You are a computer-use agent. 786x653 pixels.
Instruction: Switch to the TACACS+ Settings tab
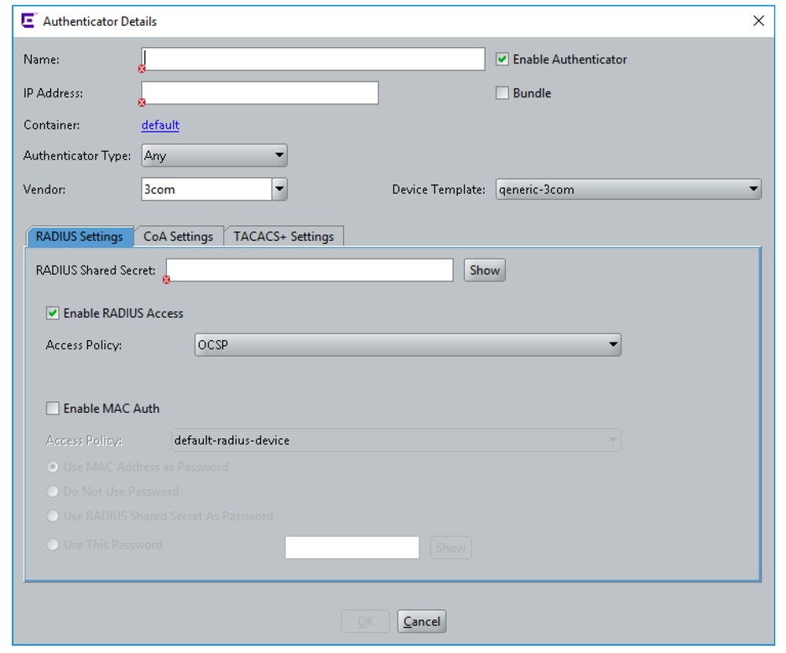[x=283, y=237]
